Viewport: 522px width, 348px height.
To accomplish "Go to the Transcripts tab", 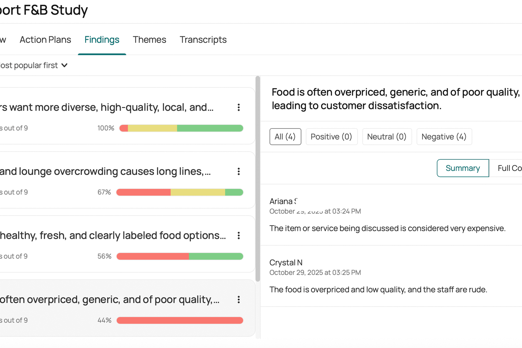I will pos(203,40).
